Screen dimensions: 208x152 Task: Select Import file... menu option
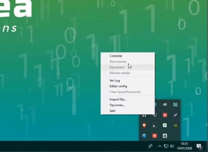[x=128, y=99]
